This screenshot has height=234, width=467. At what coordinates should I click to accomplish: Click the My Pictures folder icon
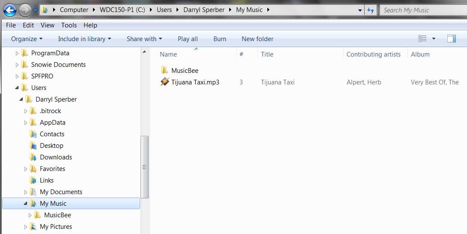(x=33, y=227)
